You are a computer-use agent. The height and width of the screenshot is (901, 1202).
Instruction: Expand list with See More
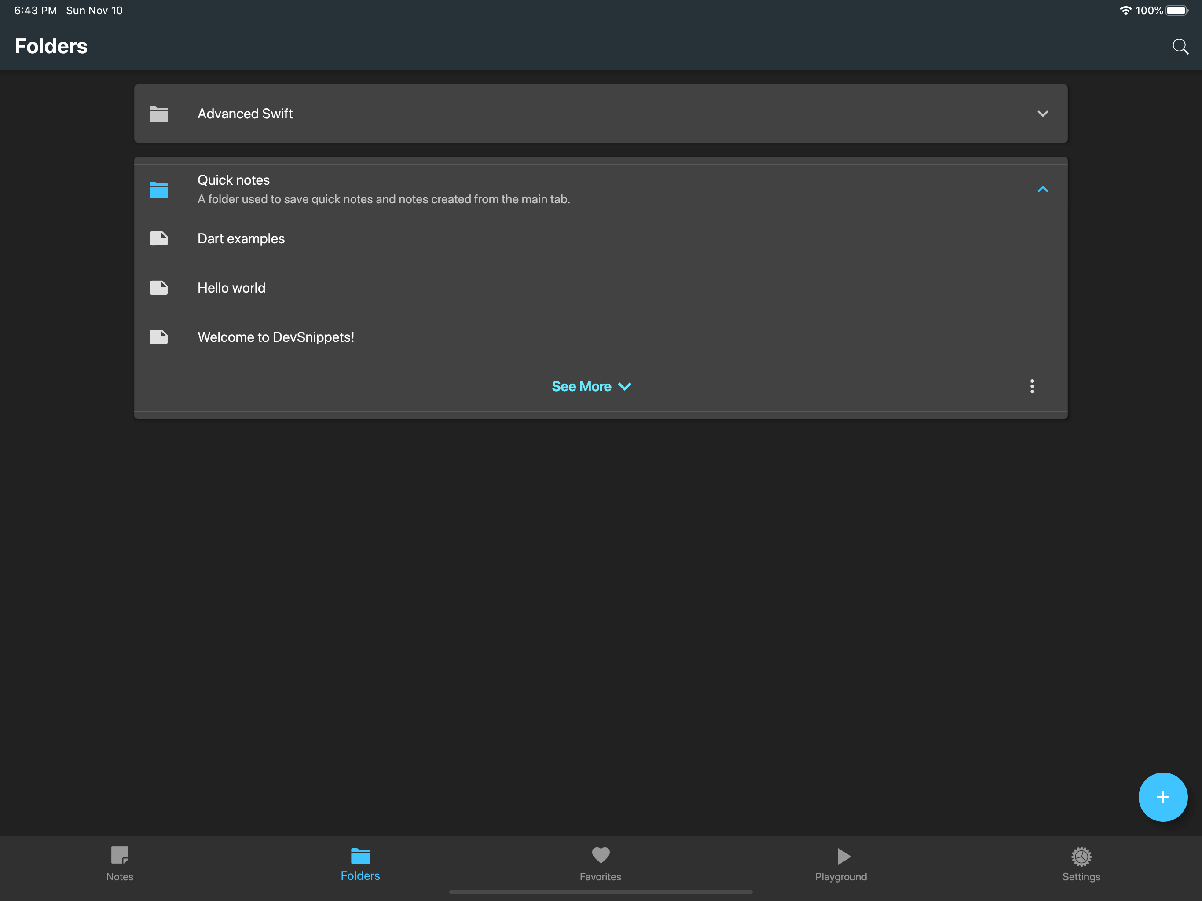click(591, 386)
